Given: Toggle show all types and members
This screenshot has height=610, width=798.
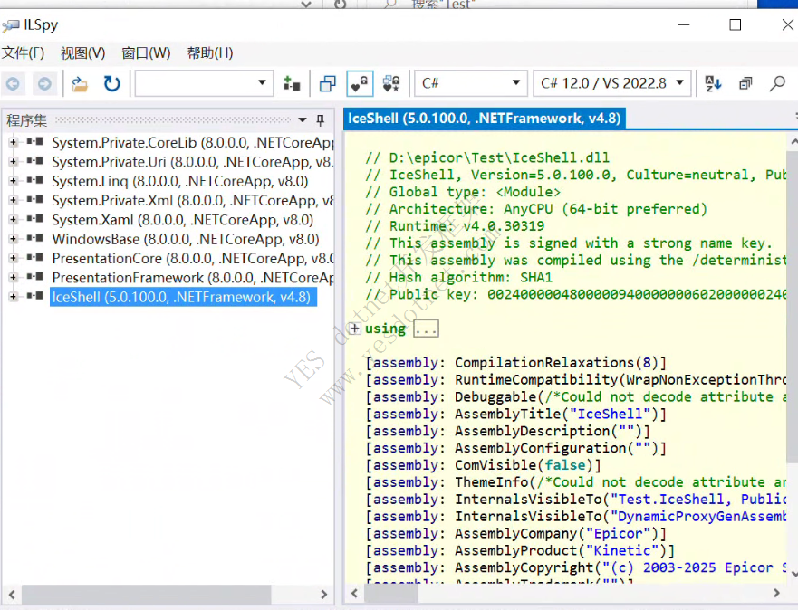Looking at the screenshot, I should tap(390, 84).
